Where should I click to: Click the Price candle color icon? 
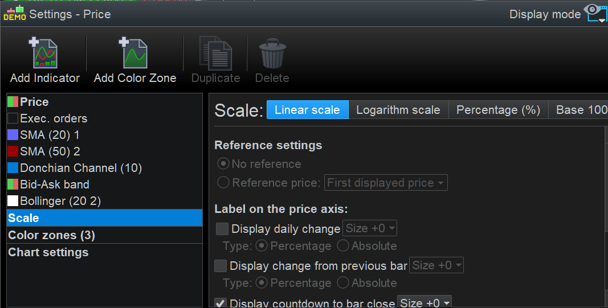pos(13,102)
